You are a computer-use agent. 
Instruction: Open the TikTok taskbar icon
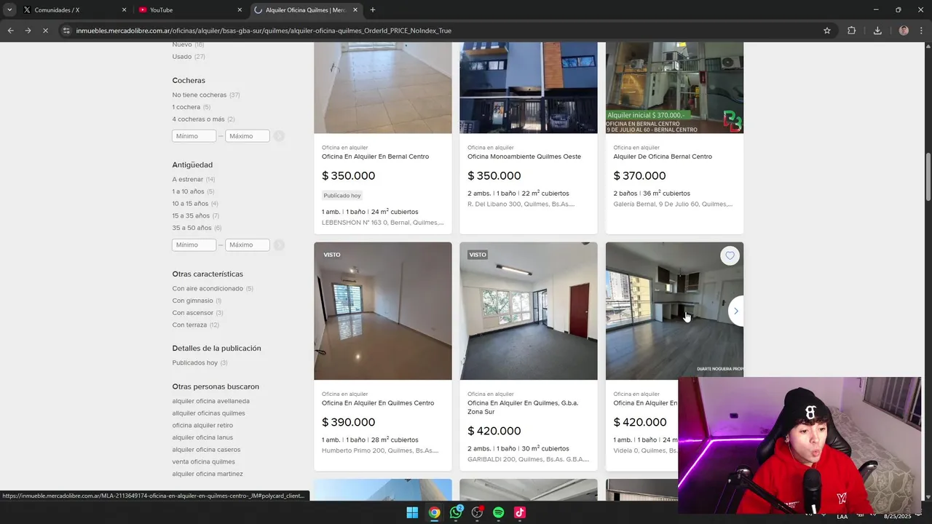coord(520,512)
